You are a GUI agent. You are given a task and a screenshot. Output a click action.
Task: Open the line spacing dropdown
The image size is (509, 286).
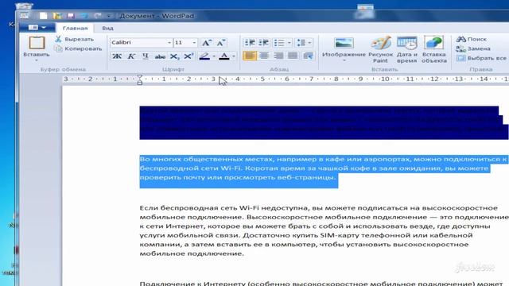[x=304, y=42]
